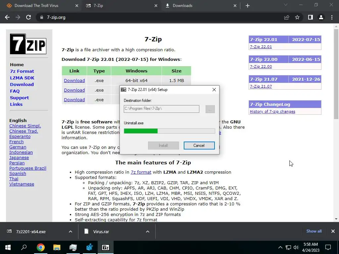339x254 pixels.
Task: Click the tab search chevron in title bar
Action: (286, 5)
